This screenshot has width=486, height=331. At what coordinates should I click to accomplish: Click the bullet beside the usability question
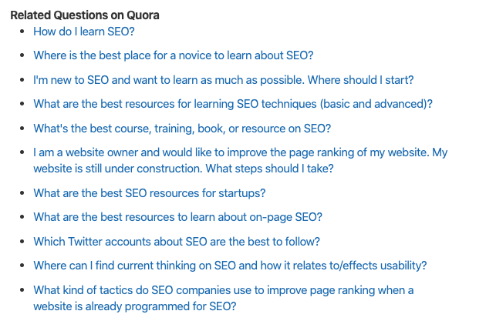22,266
